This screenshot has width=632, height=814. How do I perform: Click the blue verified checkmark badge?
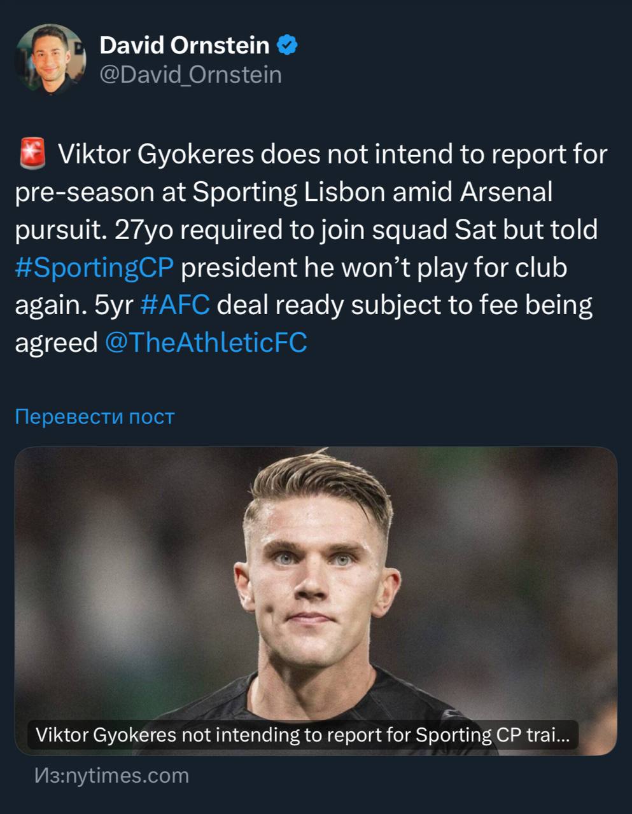point(288,45)
